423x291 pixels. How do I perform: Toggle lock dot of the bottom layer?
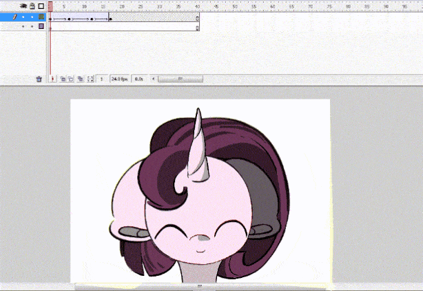click(32, 26)
